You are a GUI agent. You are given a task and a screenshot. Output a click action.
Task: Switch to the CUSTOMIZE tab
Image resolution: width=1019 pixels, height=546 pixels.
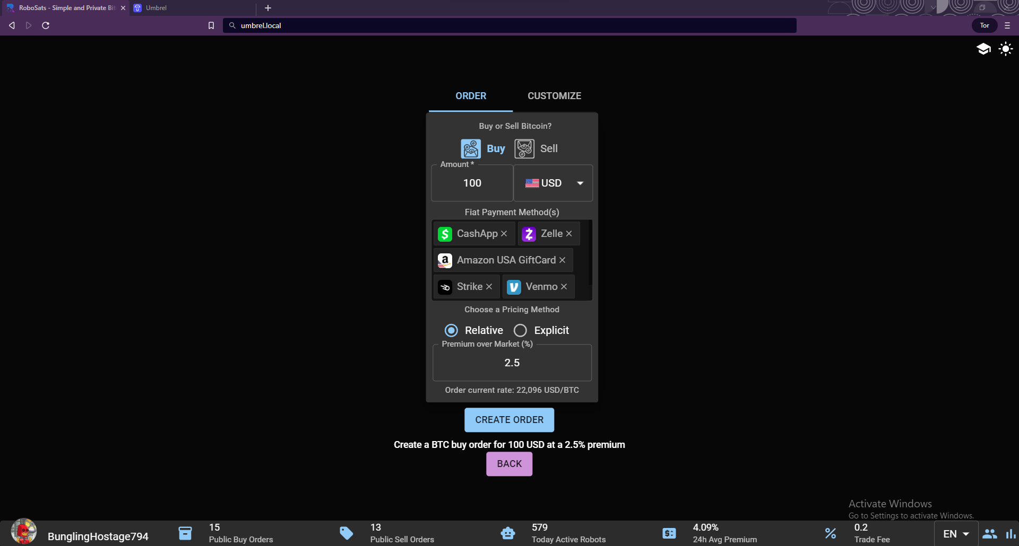pos(554,96)
